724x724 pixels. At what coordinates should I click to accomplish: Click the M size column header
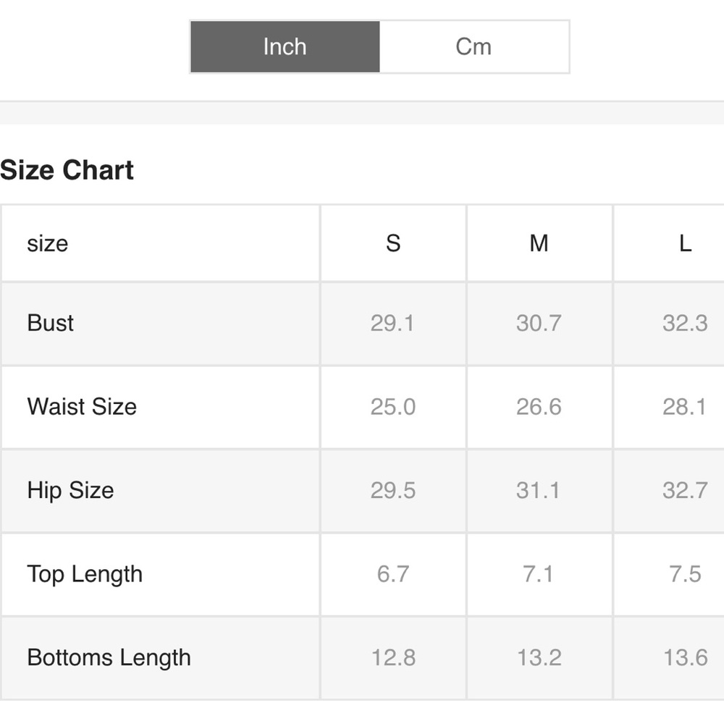(539, 243)
